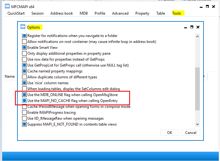Toggle Suppress MAPI_E_NOT_FOUND in contents table
This screenshot has height=161, width=220.
tap(24, 124)
